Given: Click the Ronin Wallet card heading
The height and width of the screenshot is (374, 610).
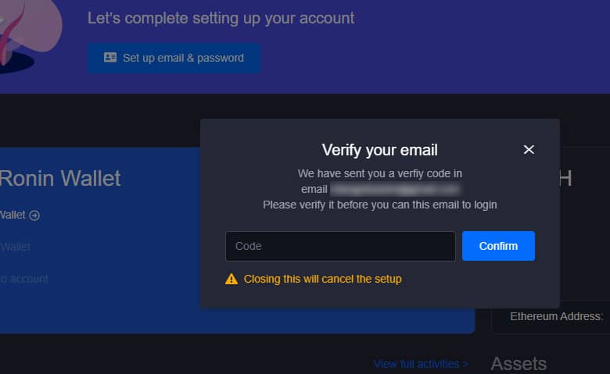Looking at the screenshot, I should tap(60, 179).
